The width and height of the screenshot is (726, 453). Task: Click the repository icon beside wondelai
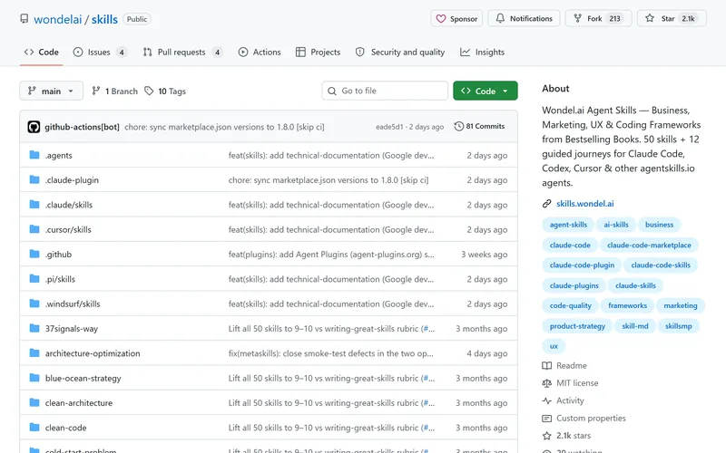25,19
